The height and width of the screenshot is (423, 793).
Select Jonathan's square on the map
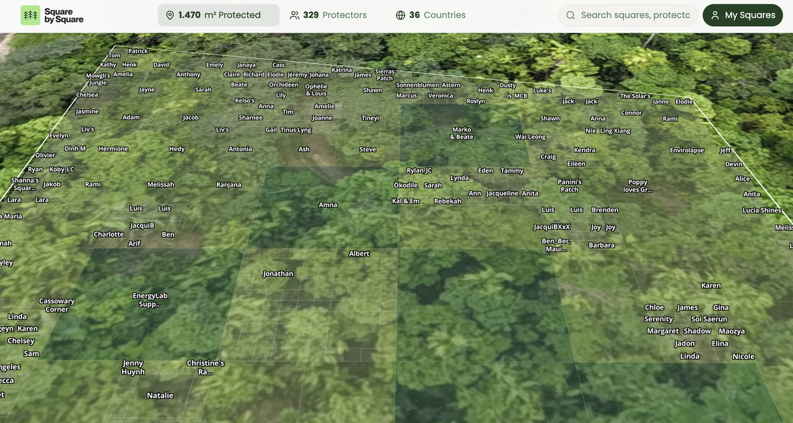tap(278, 274)
